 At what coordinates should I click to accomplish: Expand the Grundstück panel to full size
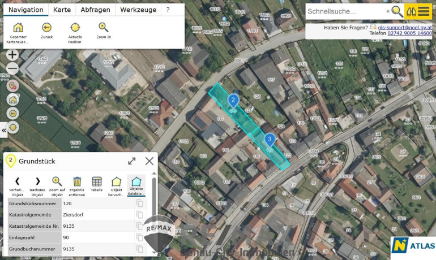click(132, 161)
